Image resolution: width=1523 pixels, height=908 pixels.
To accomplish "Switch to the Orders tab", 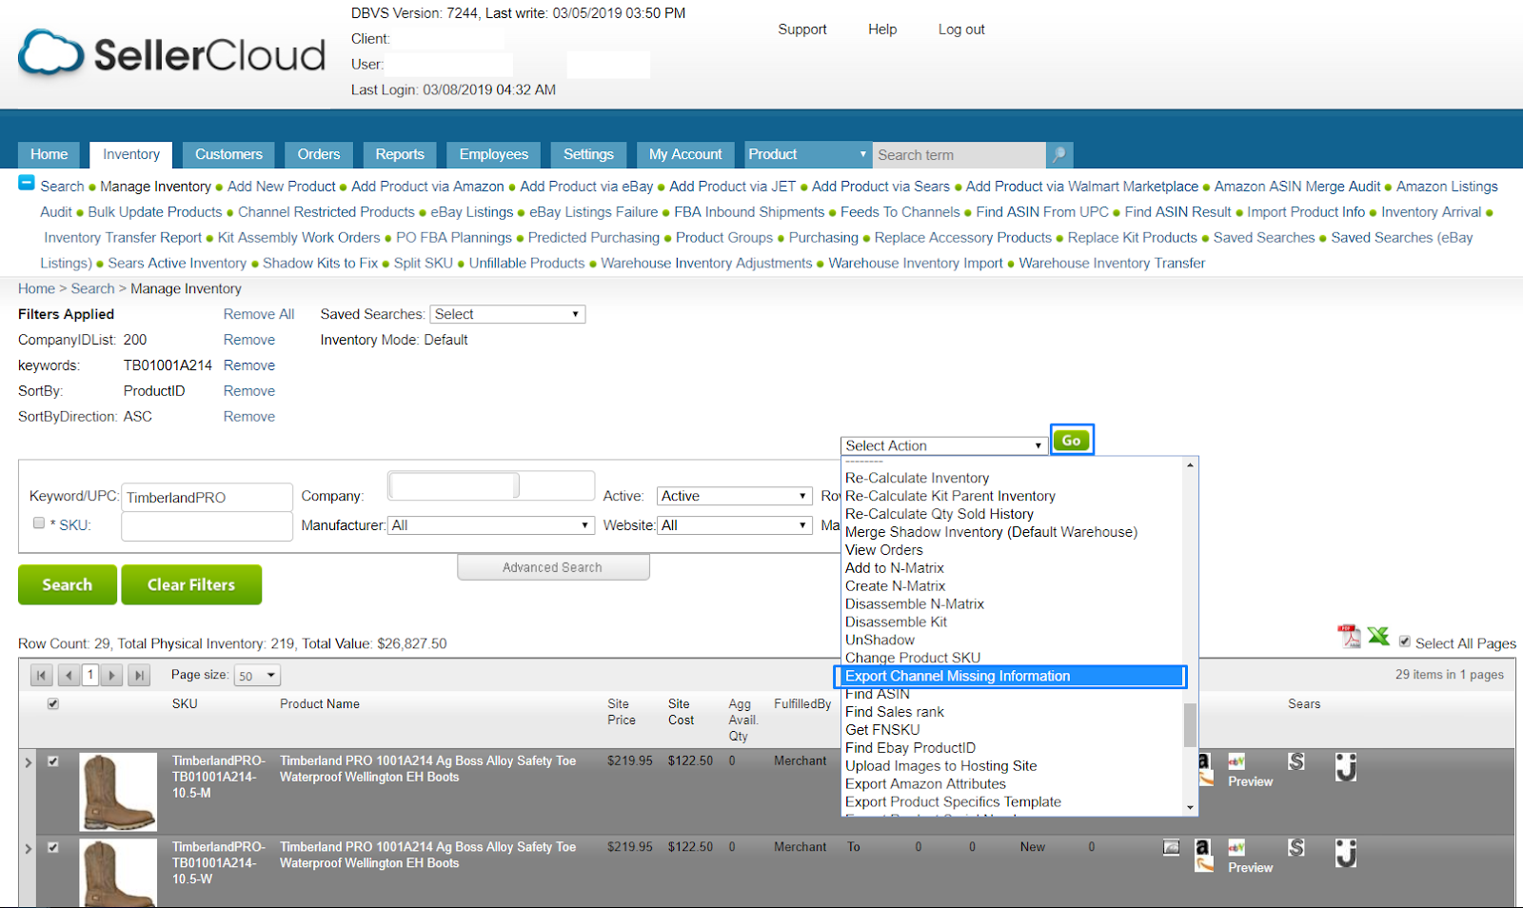I will click(x=319, y=154).
